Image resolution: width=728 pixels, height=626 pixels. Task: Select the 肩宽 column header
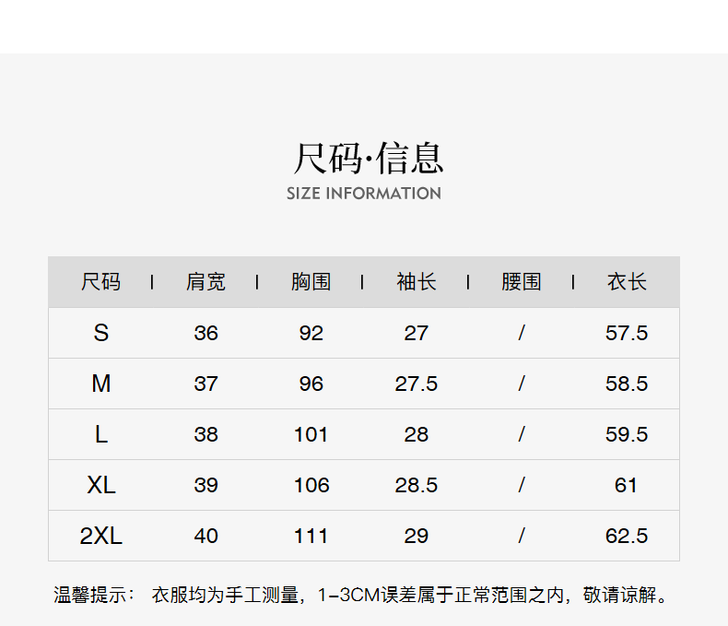(205, 282)
